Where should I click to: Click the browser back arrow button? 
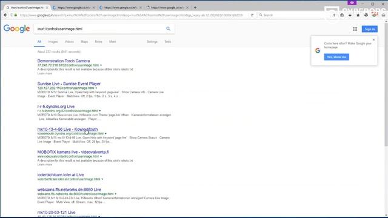click(x=5, y=15)
